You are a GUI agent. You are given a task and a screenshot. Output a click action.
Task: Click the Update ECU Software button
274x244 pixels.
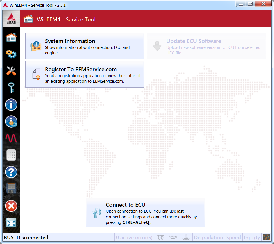(x=206, y=46)
